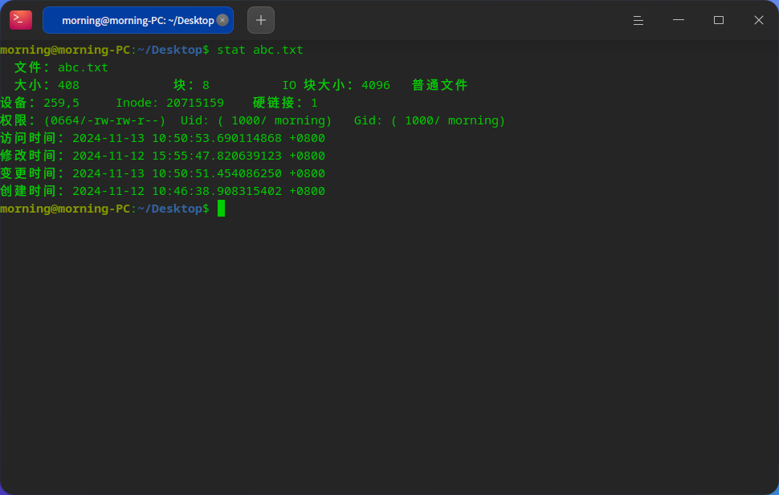Click the 访问时间 timestamp 10:50:53.690114868
Viewport: 779px width, 495px height.
click(217, 138)
